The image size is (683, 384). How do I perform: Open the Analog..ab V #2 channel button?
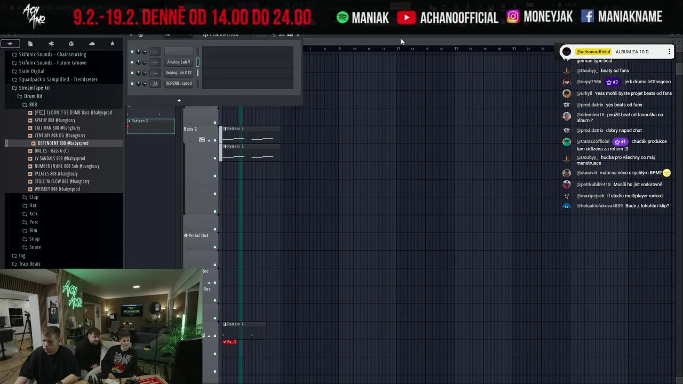coord(178,73)
